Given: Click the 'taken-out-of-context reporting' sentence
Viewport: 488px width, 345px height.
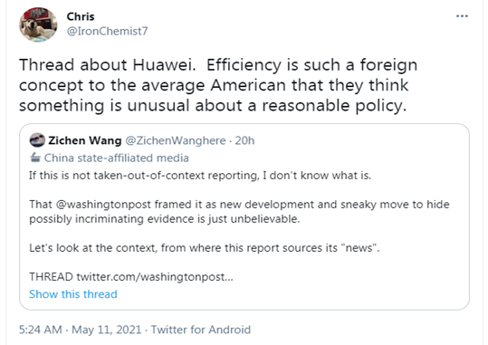Looking at the screenshot, I should tap(200, 176).
